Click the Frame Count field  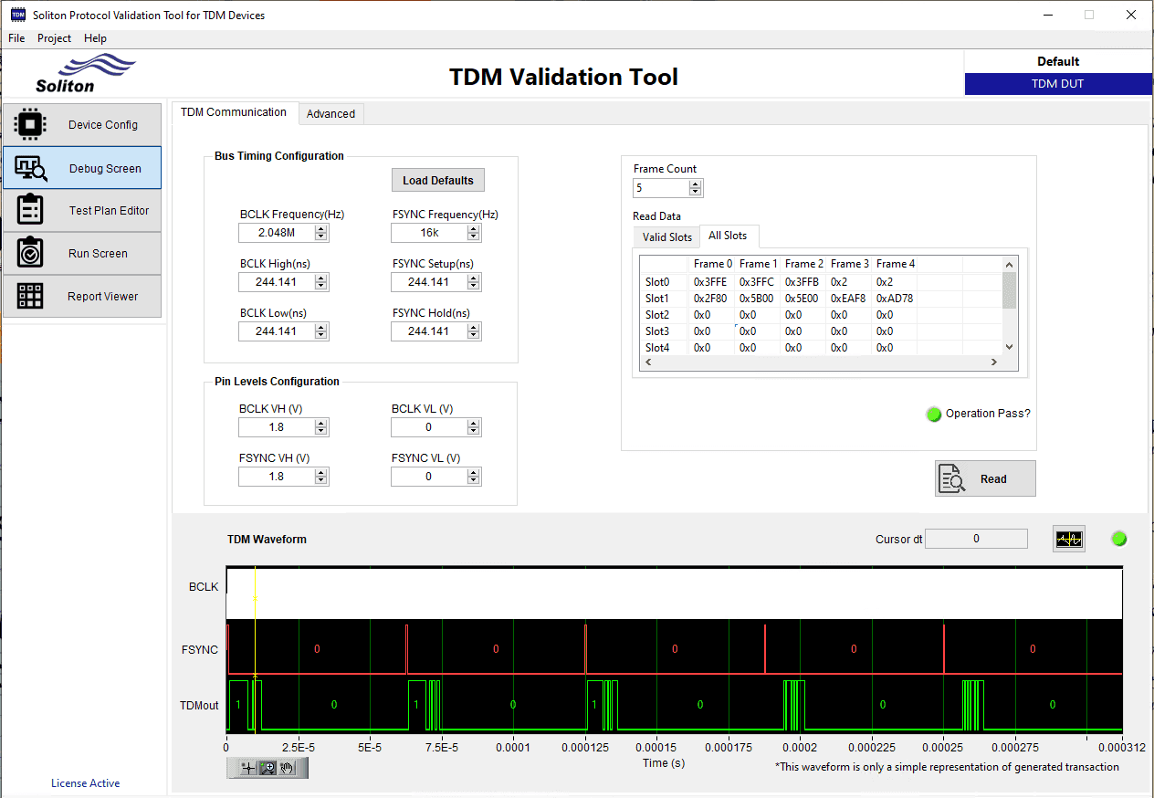click(x=661, y=188)
